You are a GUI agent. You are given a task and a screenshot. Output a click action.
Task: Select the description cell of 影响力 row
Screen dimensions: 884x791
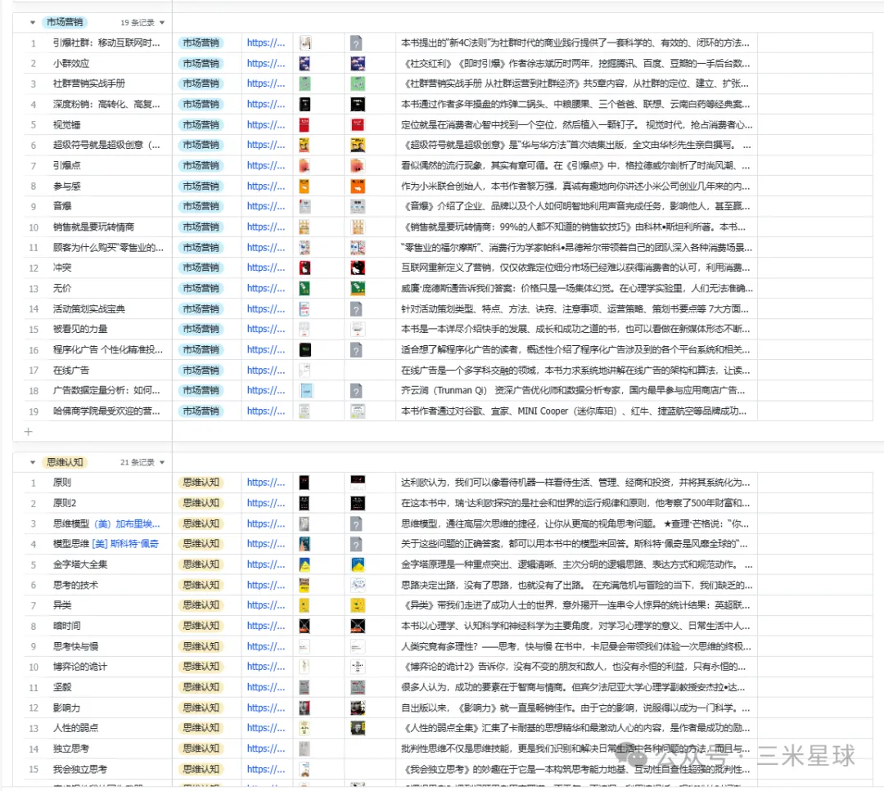click(x=573, y=708)
